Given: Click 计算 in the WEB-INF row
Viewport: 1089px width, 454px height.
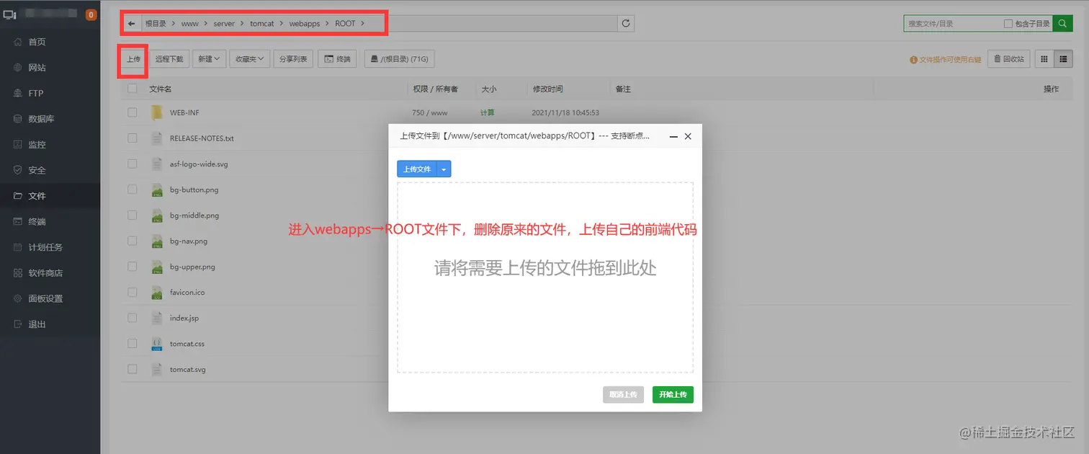Looking at the screenshot, I should pos(488,112).
